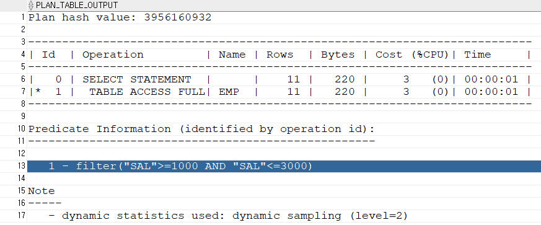541x225 pixels.
Task: Select the SELECT STATEMENT plan row
Action: [284, 79]
